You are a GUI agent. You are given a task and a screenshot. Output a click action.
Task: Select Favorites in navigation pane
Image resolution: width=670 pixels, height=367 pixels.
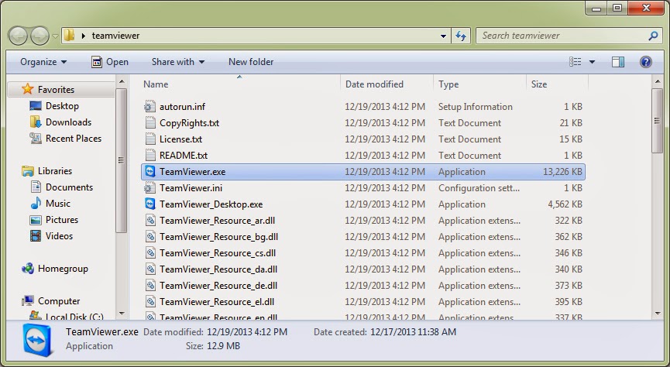tap(56, 89)
